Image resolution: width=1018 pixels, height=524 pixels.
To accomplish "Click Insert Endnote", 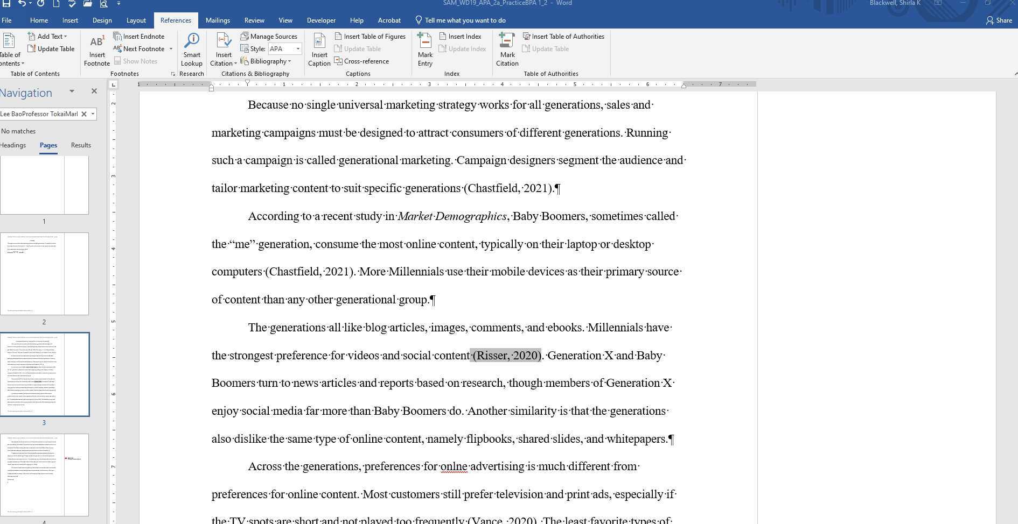I will click(x=139, y=36).
